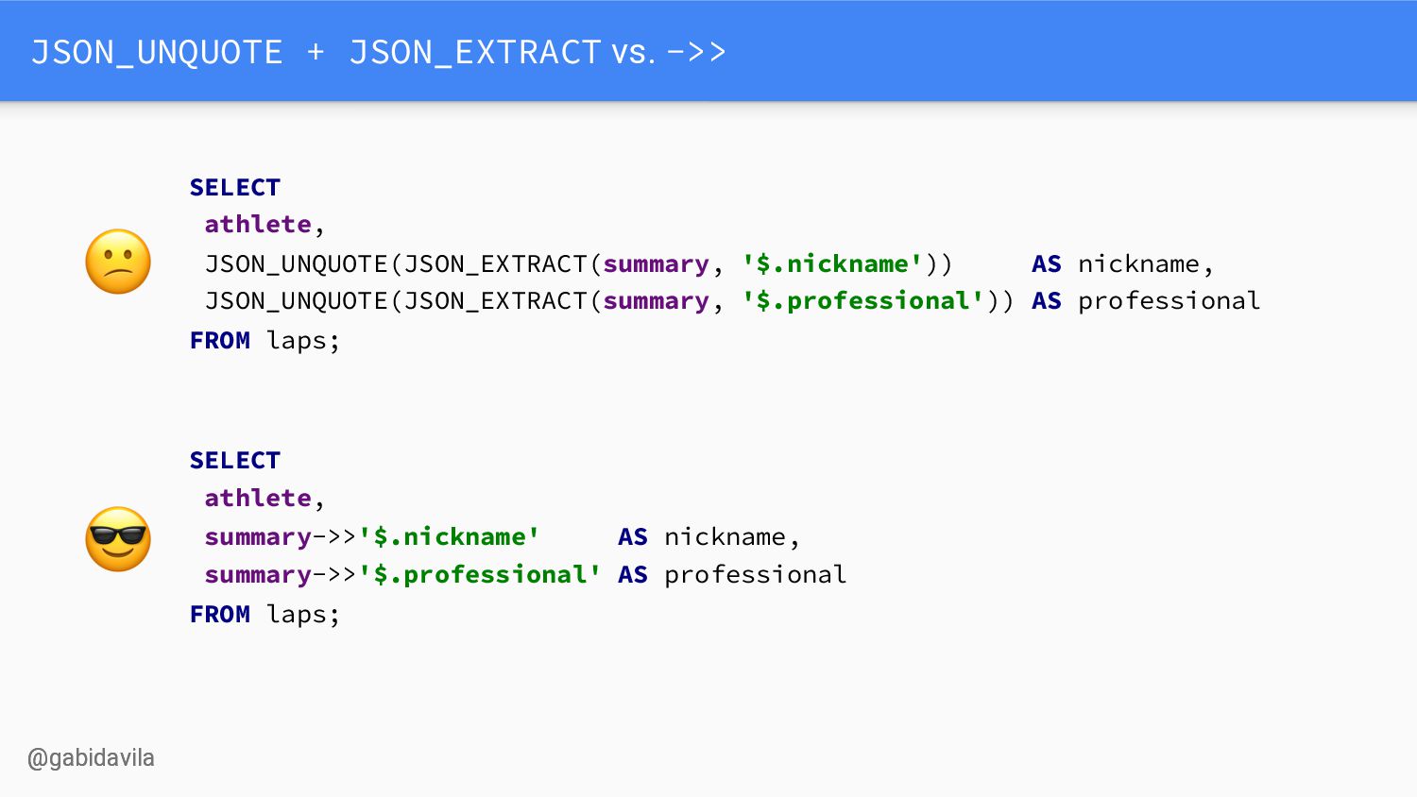This screenshot has height=797, width=1417.
Task: Click the second SELECT keyword
Action: [x=235, y=460]
